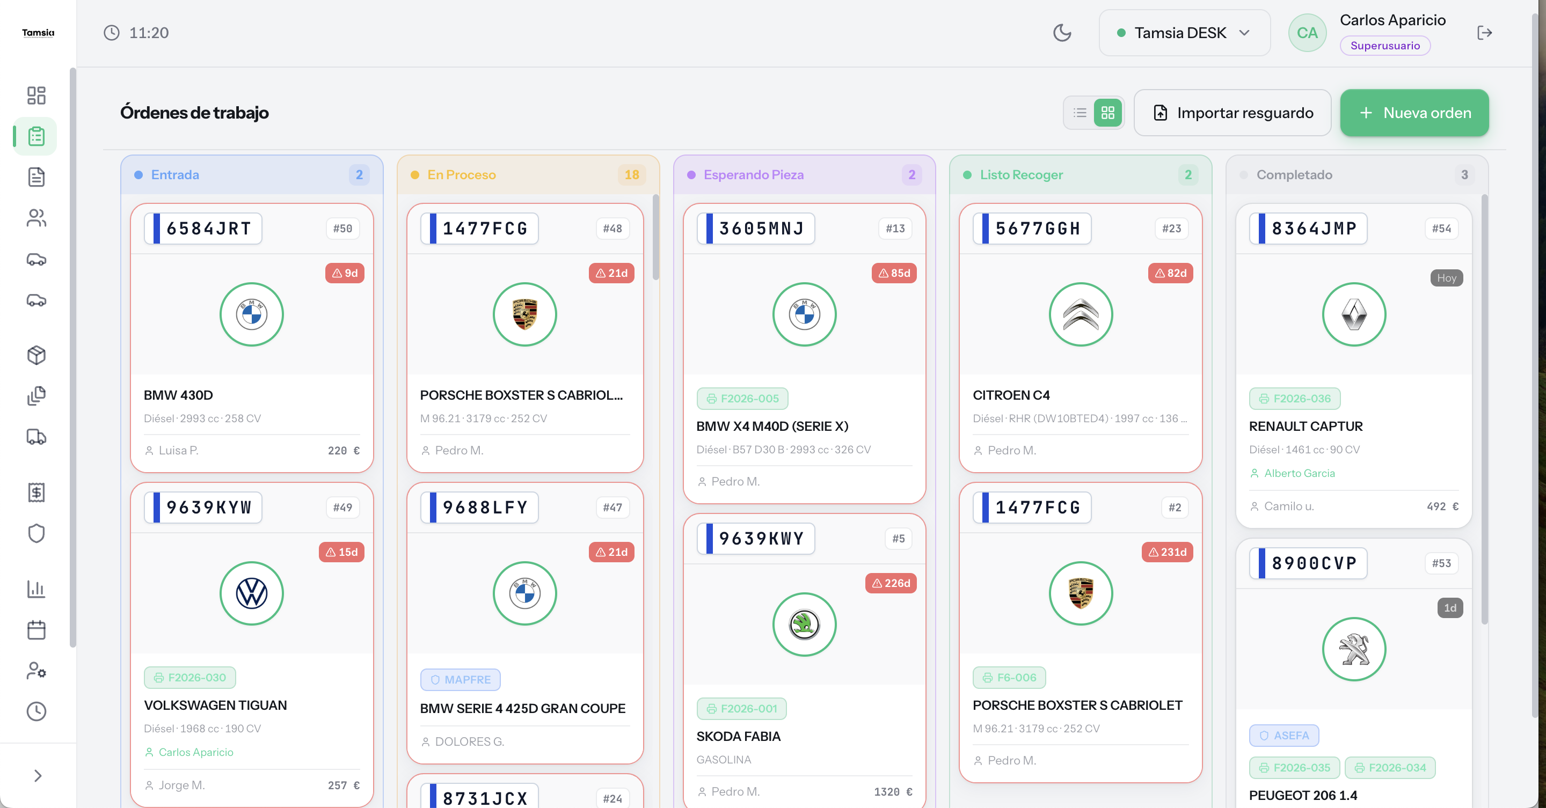Open the bar chart statistics icon in sidebar
This screenshot has width=1546, height=808.
[x=36, y=589]
